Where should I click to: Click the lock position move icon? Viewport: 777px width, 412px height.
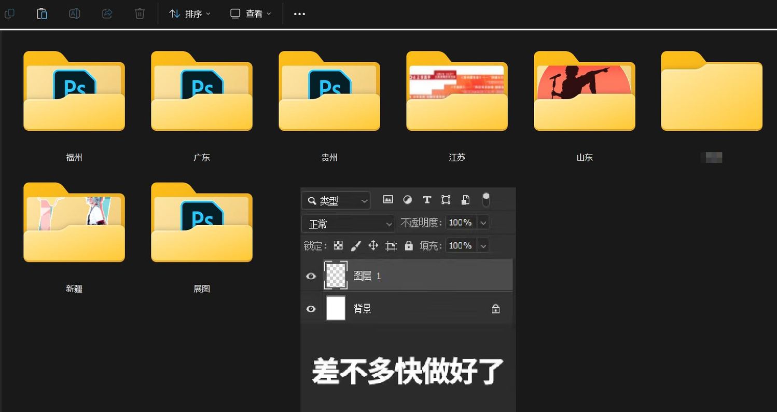click(x=373, y=245)
